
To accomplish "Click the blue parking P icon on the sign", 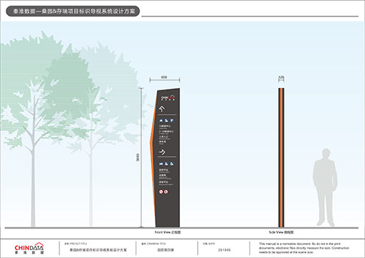I will pos(171,120).
